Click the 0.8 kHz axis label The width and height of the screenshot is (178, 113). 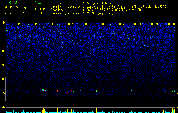[x=2, y=79]
